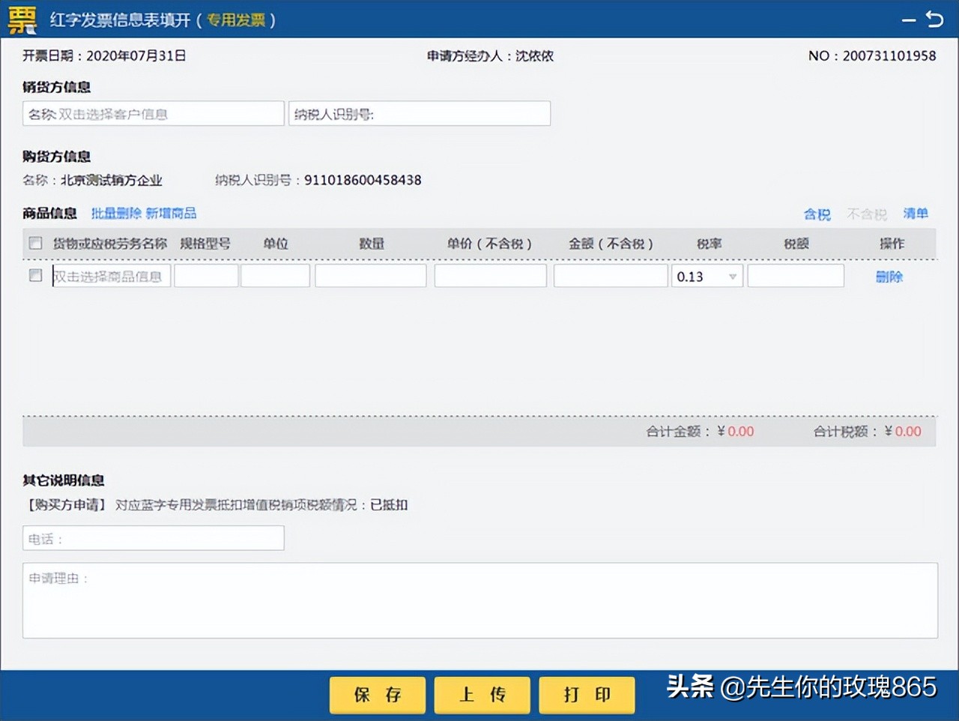Click the 数量 quantity input cell
Screen dimensions: 959x721
pos(371,275)
